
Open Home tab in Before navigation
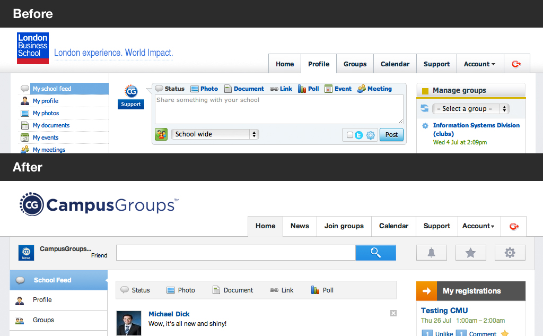pyautogui.click(x=285, y=64)
